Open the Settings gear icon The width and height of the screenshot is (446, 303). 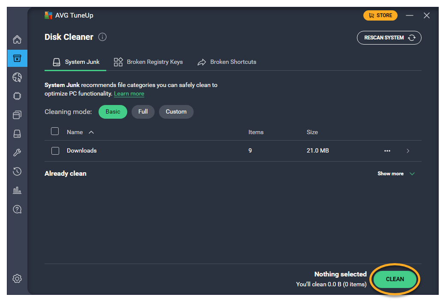pos(17,279)
